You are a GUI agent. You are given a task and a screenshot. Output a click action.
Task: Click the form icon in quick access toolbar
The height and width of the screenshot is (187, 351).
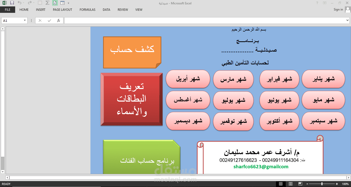(x=62, y=3)
